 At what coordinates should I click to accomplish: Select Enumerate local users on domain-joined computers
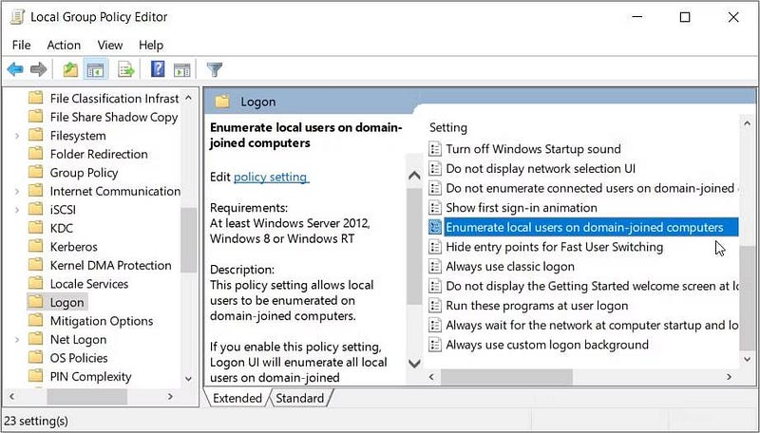point(583,227)
